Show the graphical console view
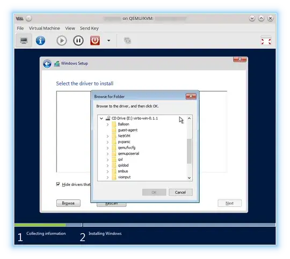 tap(24, 40)
